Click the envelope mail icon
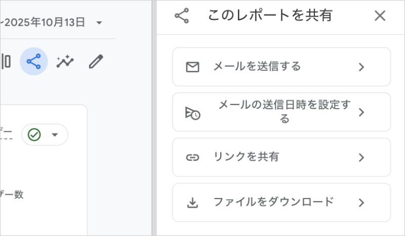The image size is (405, 236). coord(192,67)
